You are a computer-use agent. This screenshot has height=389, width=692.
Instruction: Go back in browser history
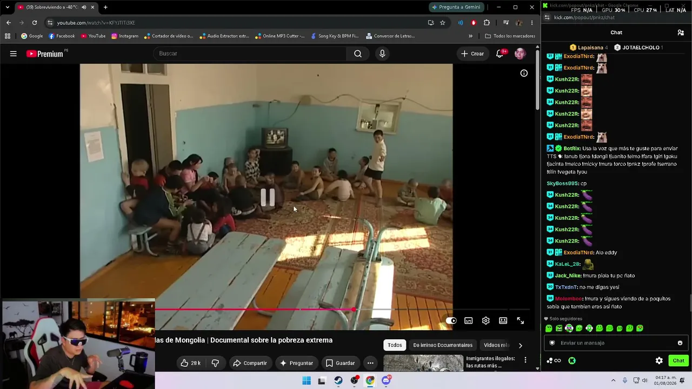pyautogui.click(x=9, y=23)
